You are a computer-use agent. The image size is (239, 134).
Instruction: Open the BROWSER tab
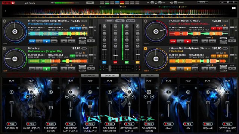[x=90, y=75]
